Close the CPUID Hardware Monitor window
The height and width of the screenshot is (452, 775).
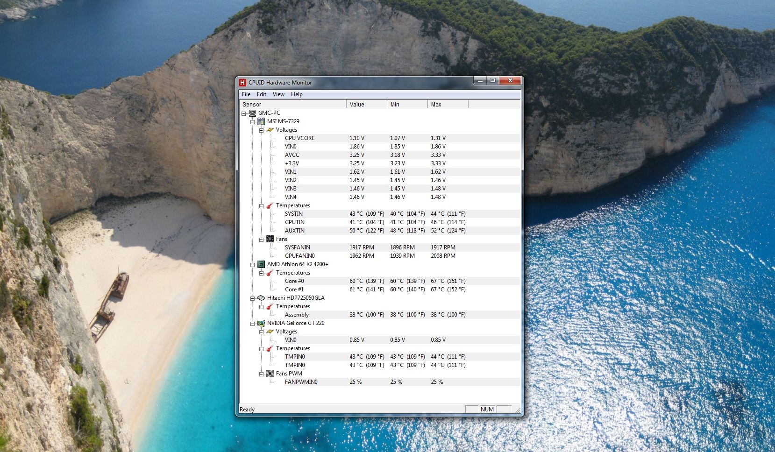pos(510,81)
